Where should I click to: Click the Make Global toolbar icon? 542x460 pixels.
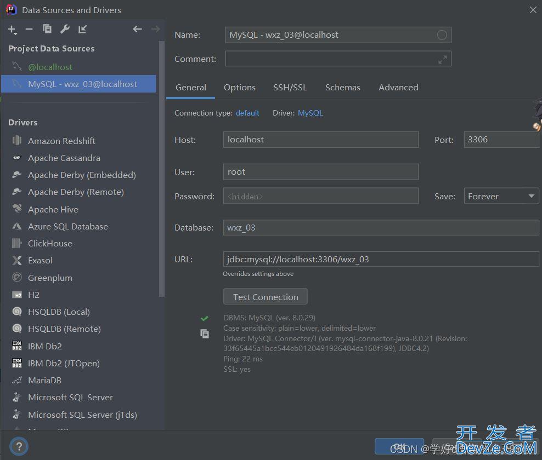click(82, 29)
